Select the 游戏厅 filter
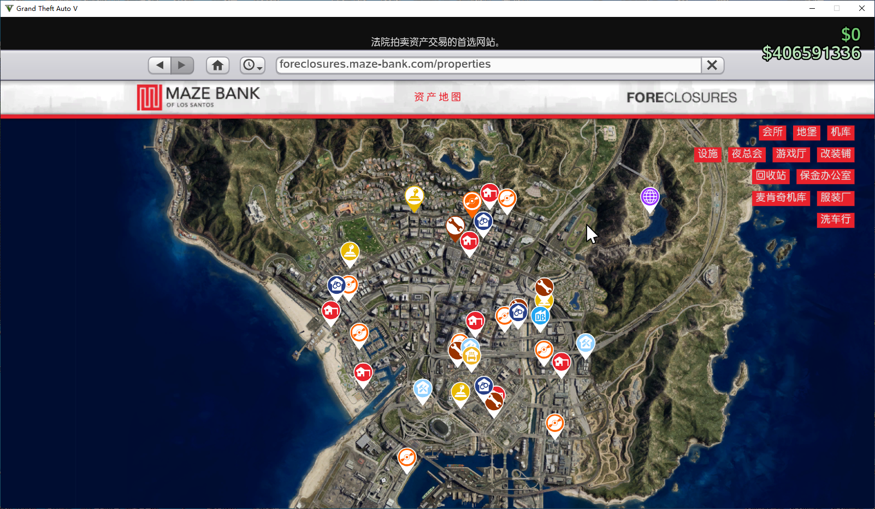The image size is (875, 509). [791, 154]
